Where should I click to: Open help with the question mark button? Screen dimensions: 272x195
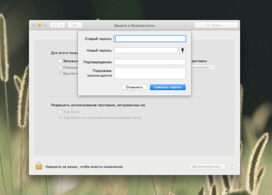(232, 166)
